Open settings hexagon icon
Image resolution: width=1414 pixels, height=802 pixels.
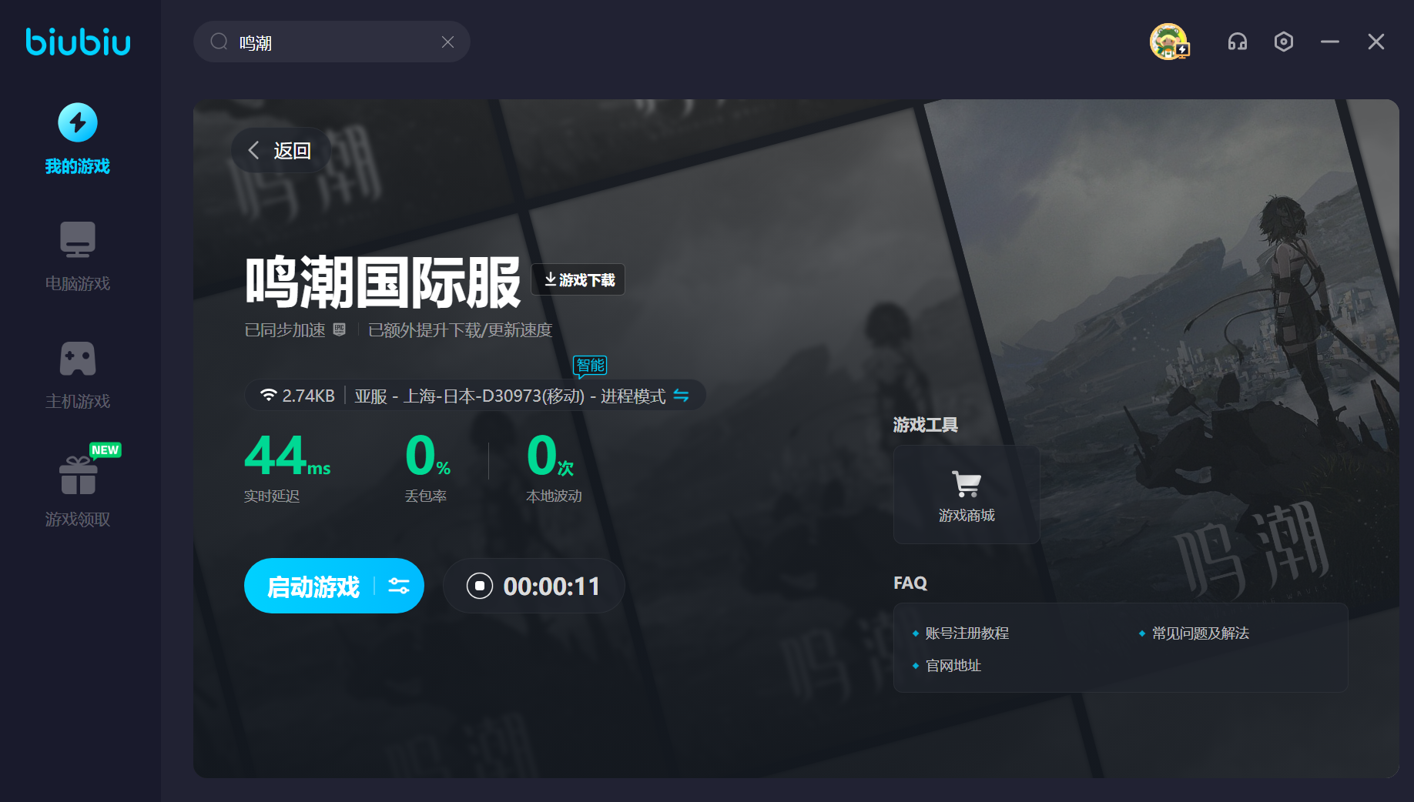pos(1283,42)
